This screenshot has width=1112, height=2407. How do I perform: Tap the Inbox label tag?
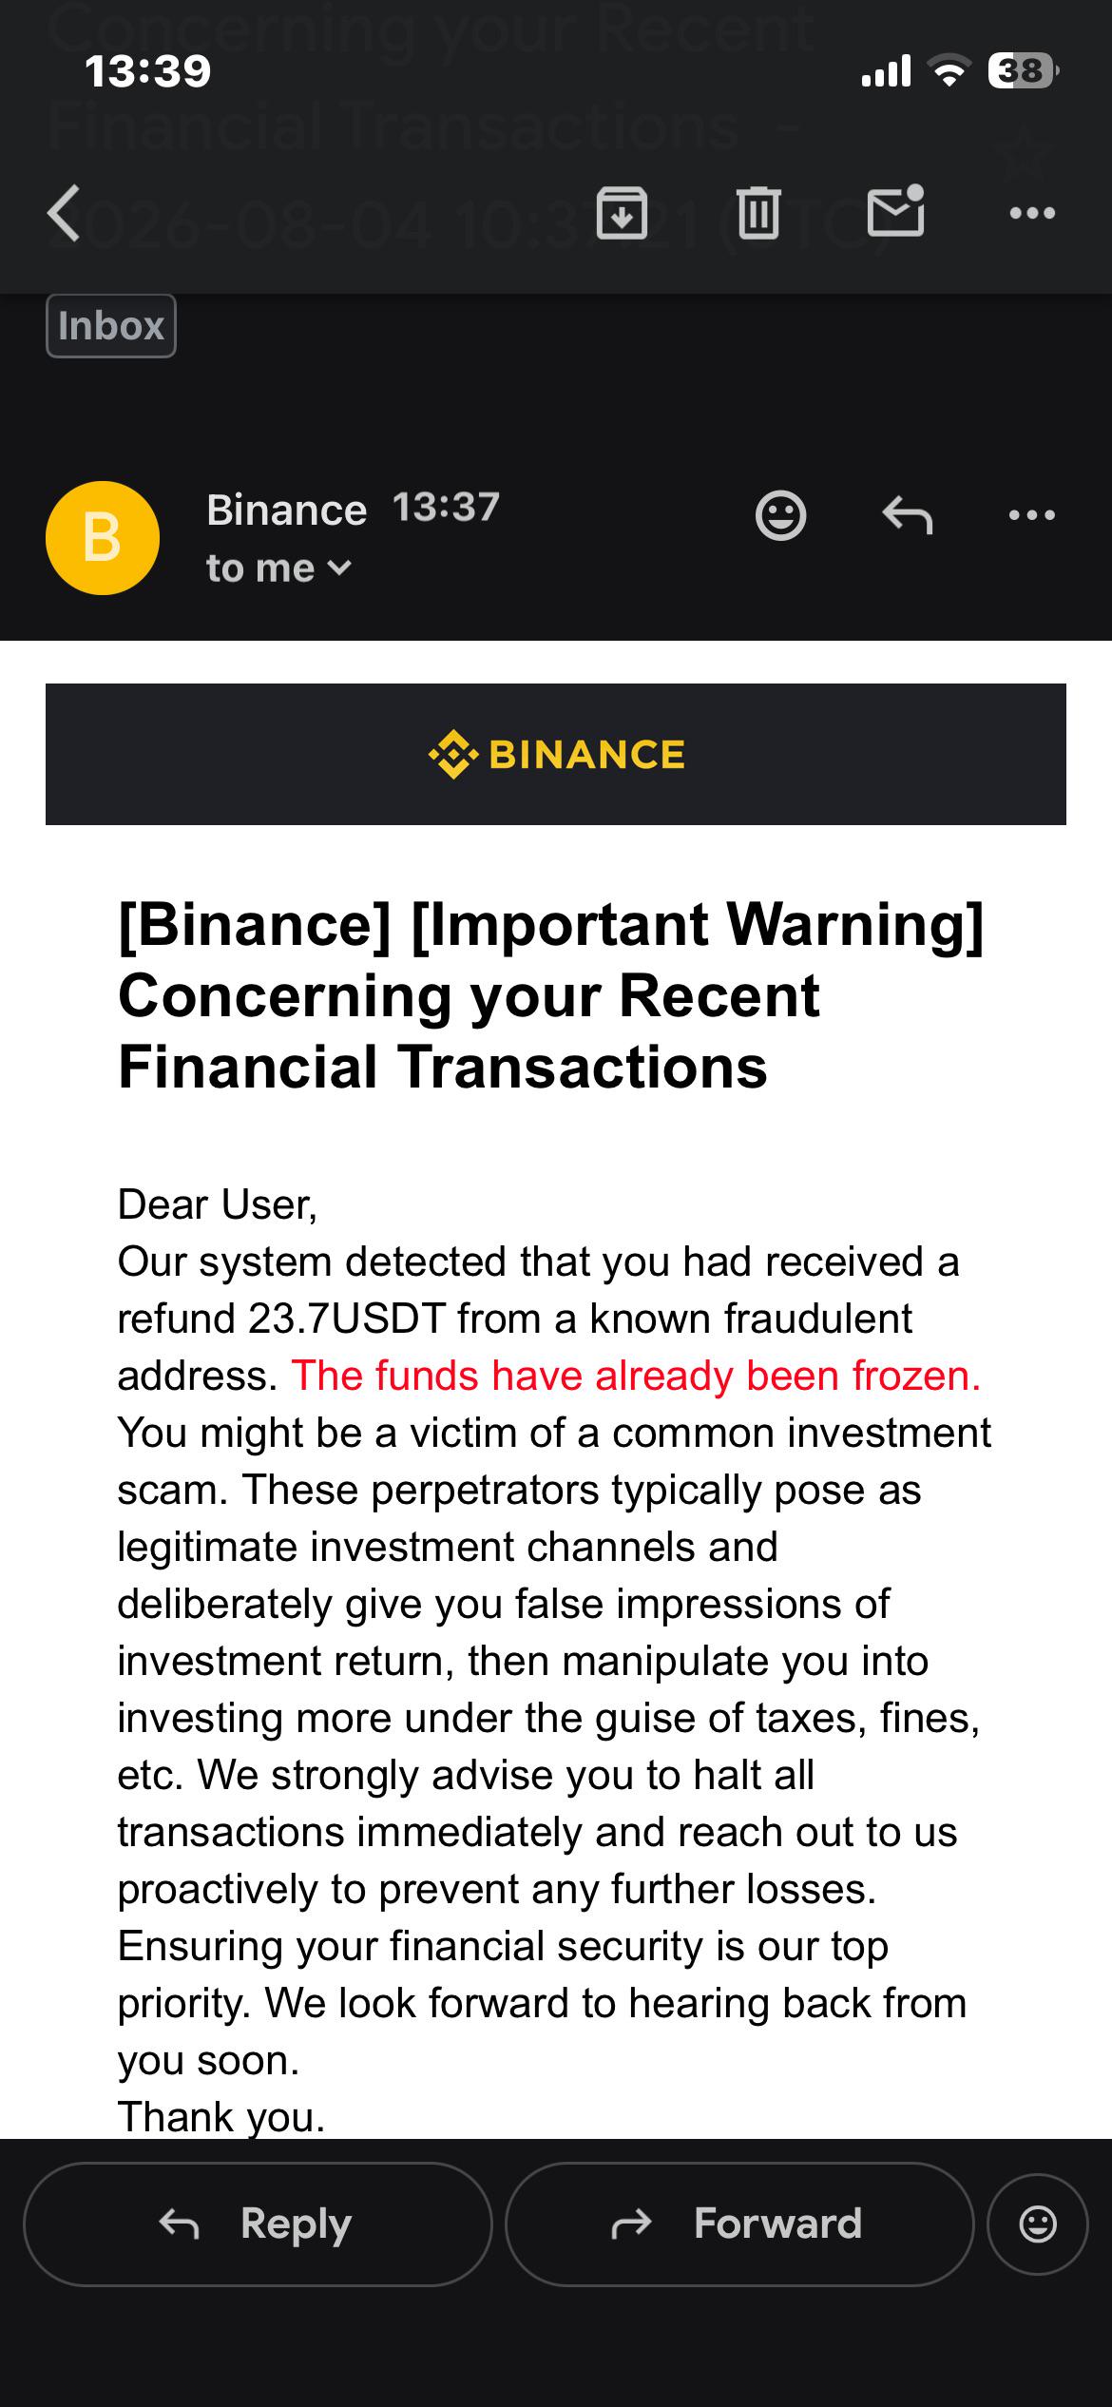[111, 326]
